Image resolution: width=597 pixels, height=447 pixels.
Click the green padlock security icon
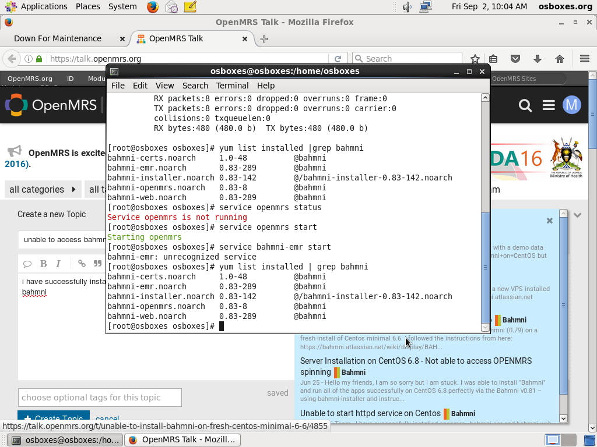(x=39, y=59)
